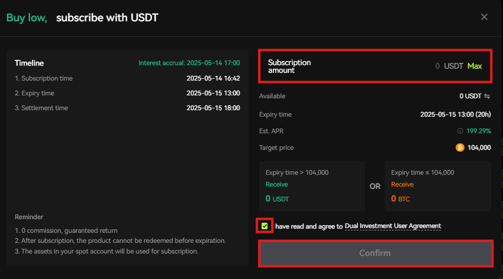Open the Est. APR info icon
Screen dimensions: 503x279
460,131
